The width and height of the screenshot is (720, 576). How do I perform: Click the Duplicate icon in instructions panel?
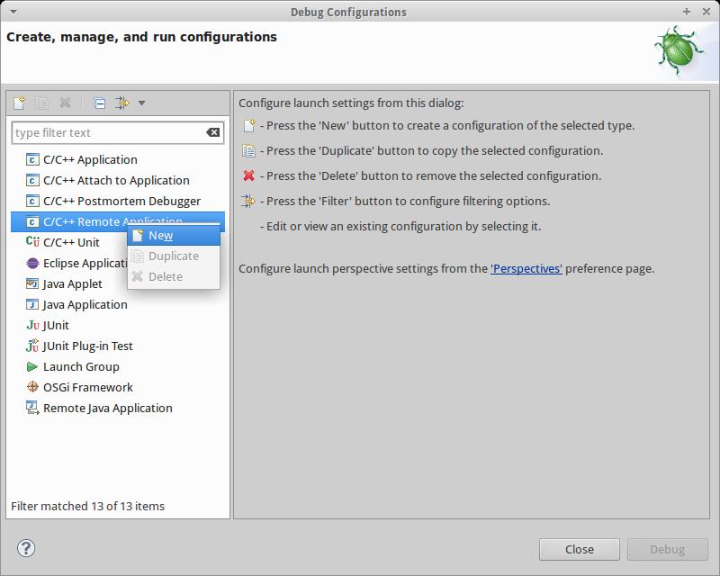pos(249,150)
